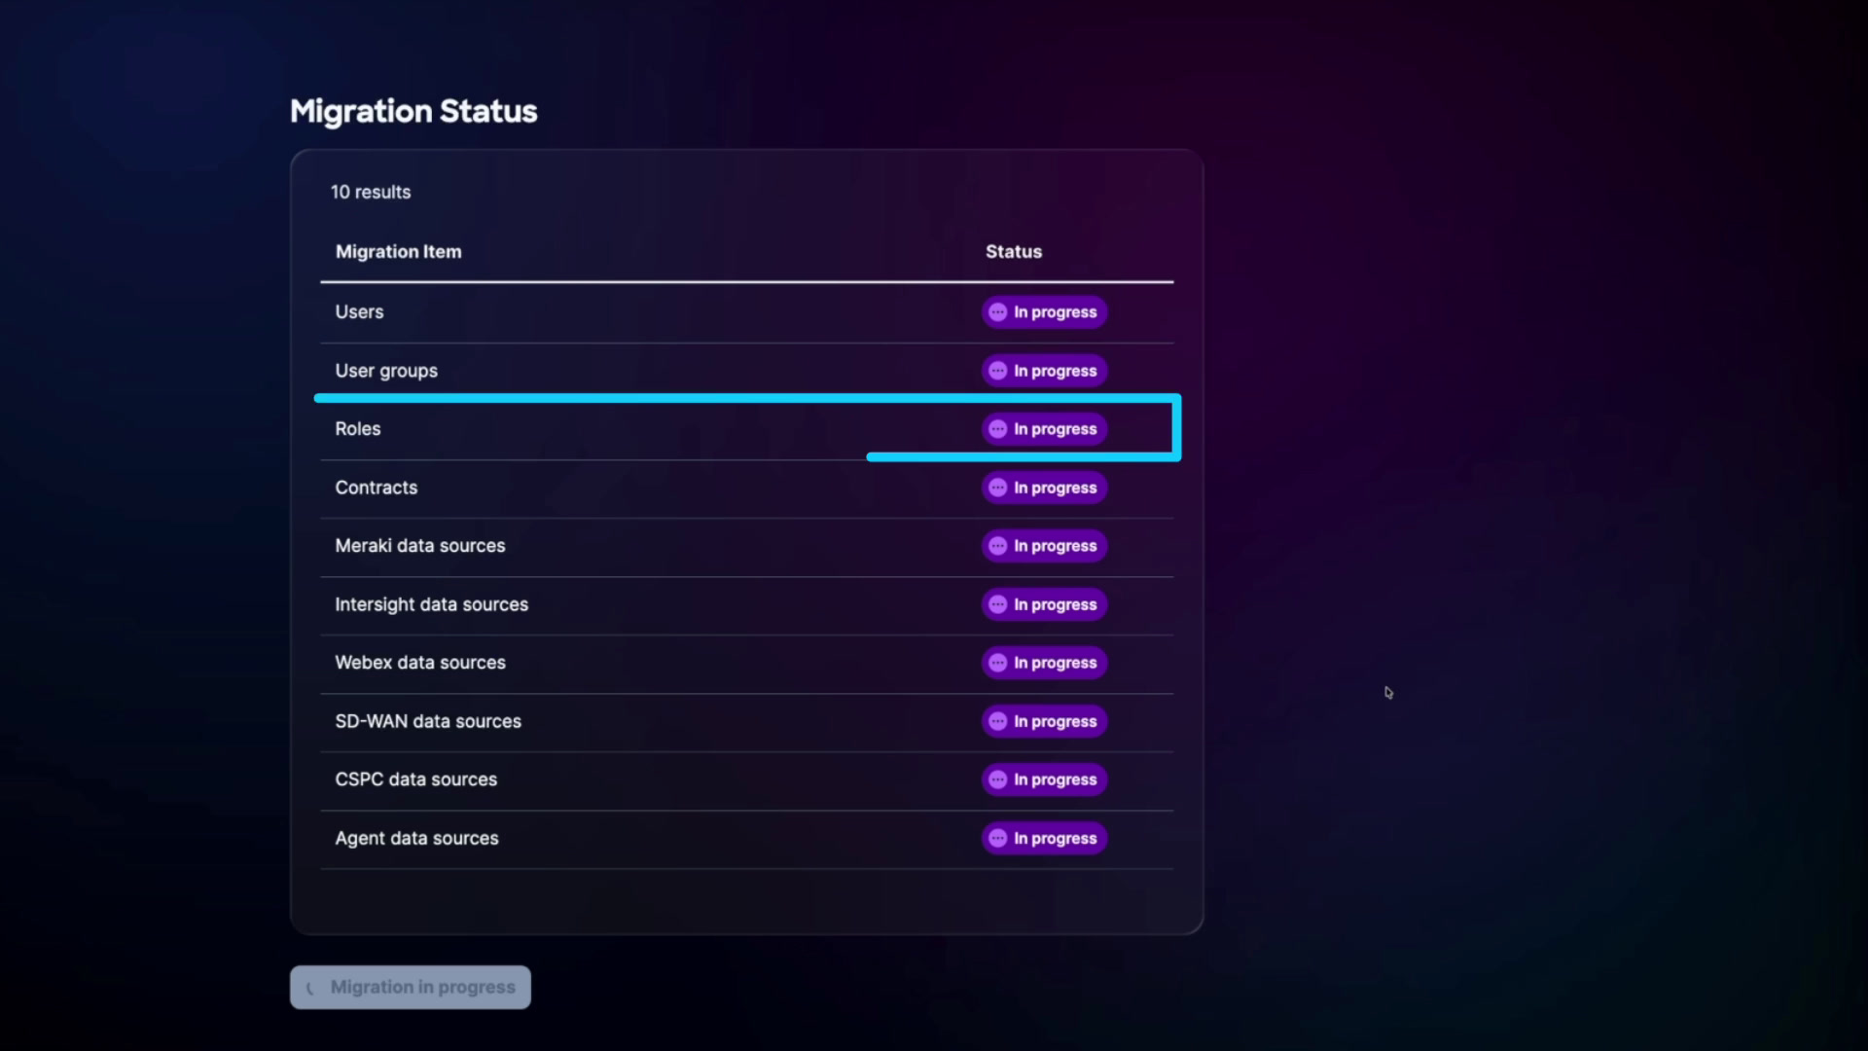Select the Users row label
This screenshot has height=1051, width=1868.
pos(359,312)
